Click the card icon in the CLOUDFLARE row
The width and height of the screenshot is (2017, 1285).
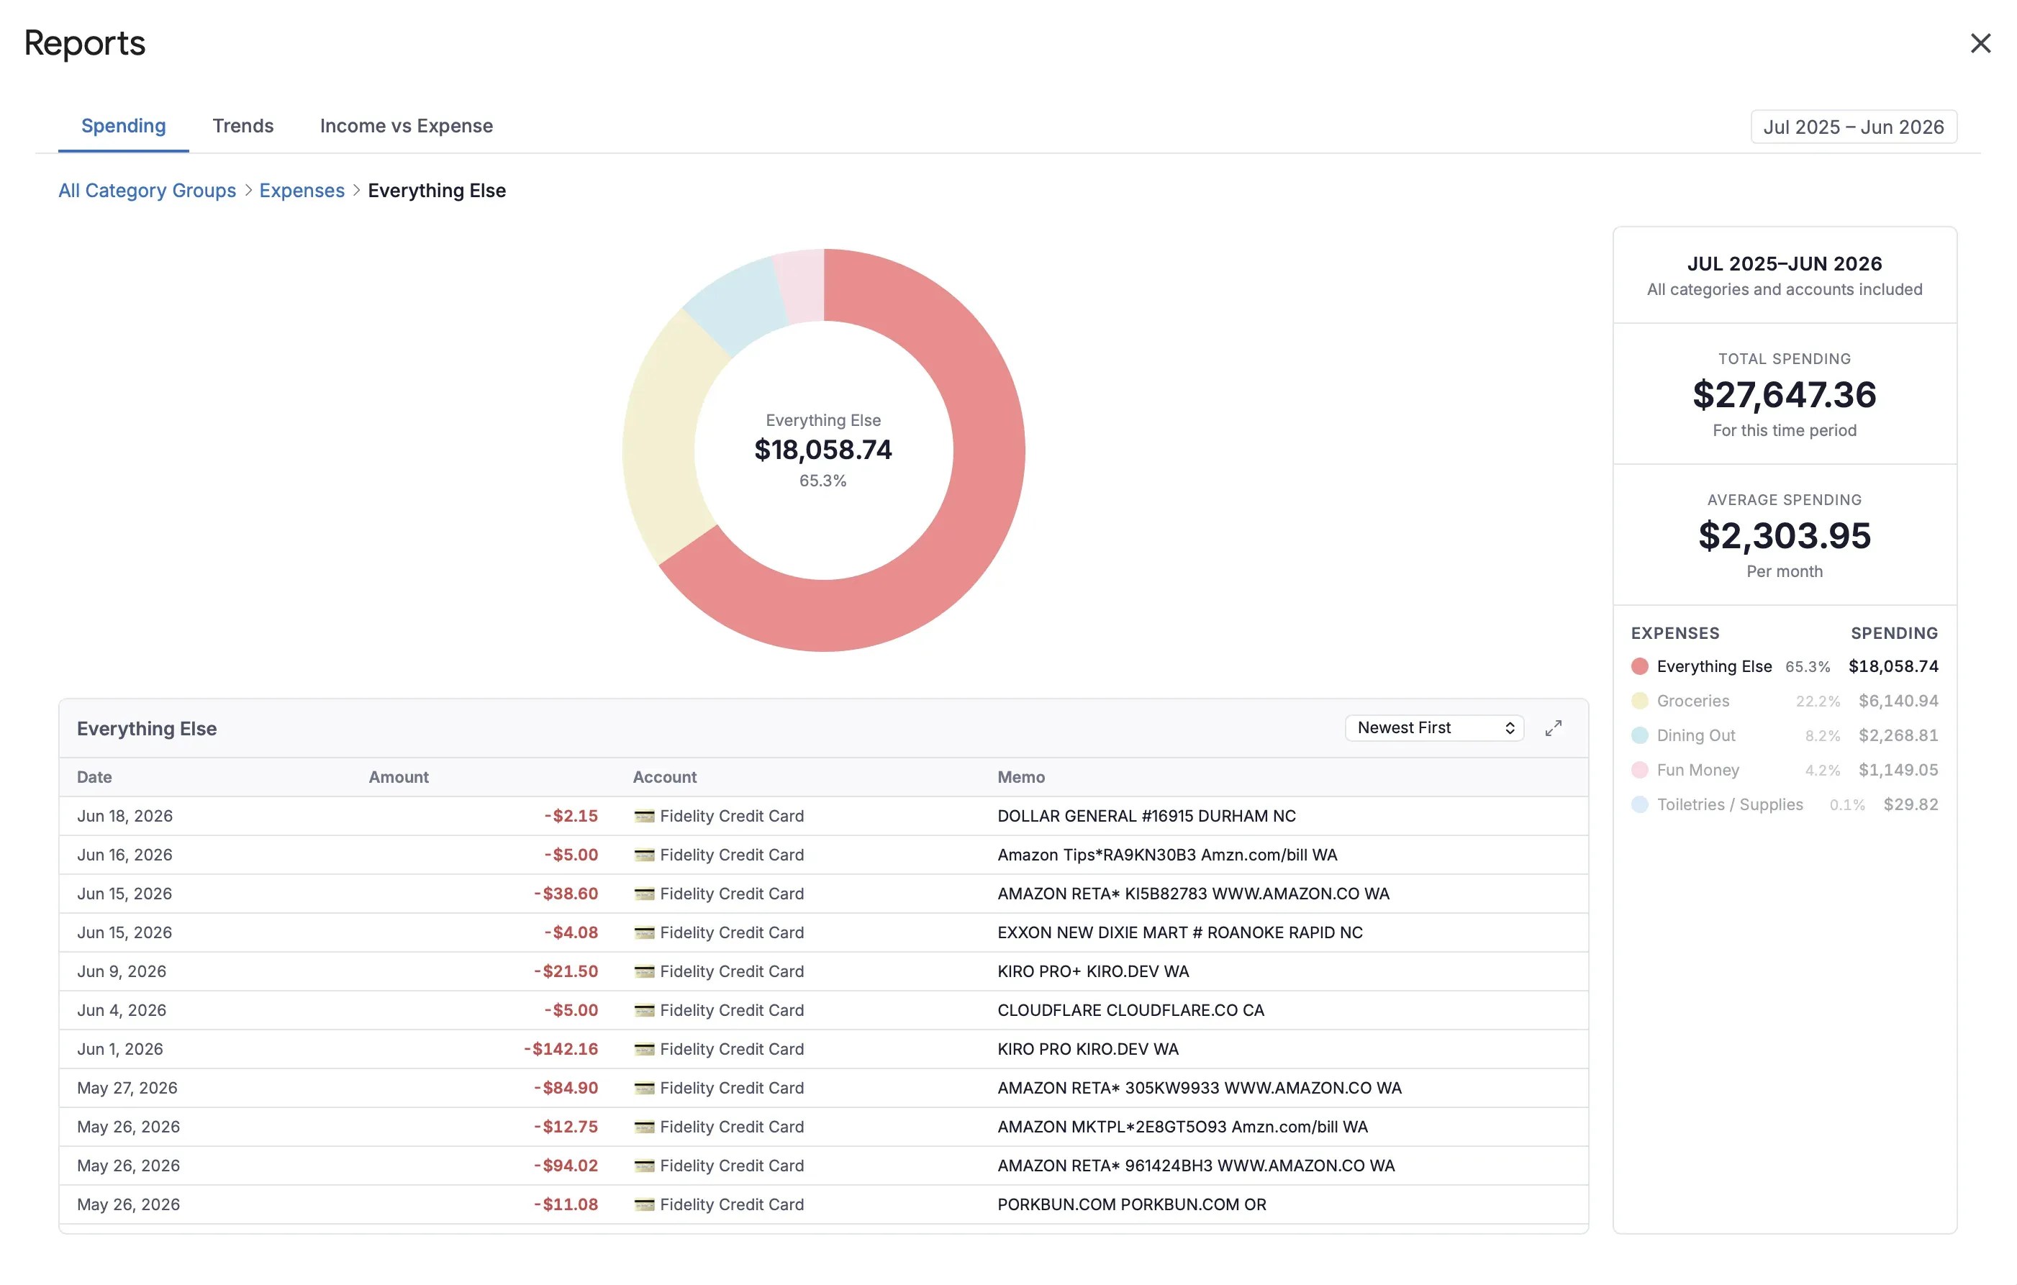[643, 1010]
